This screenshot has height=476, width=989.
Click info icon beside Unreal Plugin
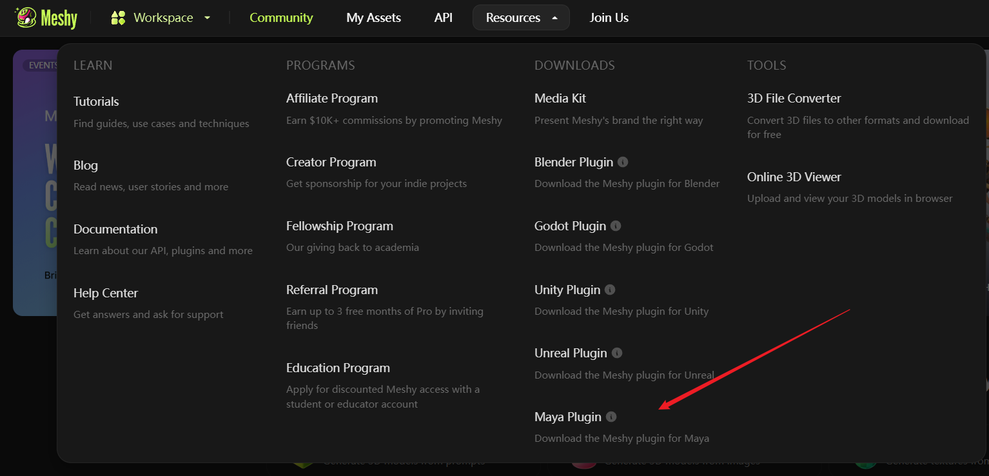point(617,353)
